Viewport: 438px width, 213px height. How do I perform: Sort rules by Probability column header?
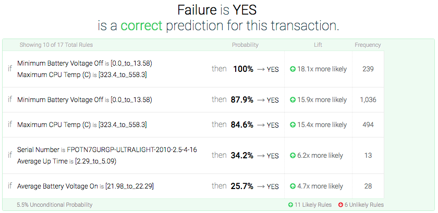[245, 45]
